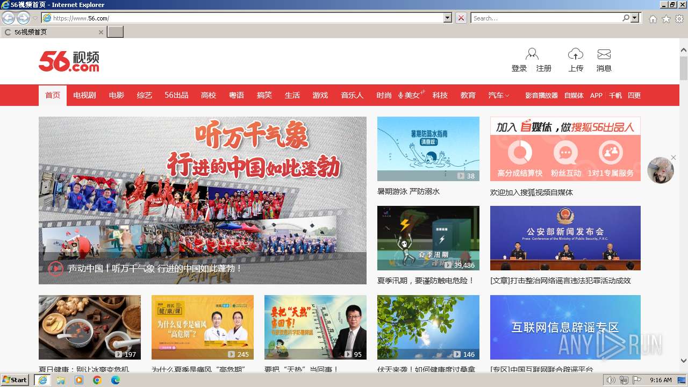Click the volume speaker tray icon

click(x=611, y=380)
